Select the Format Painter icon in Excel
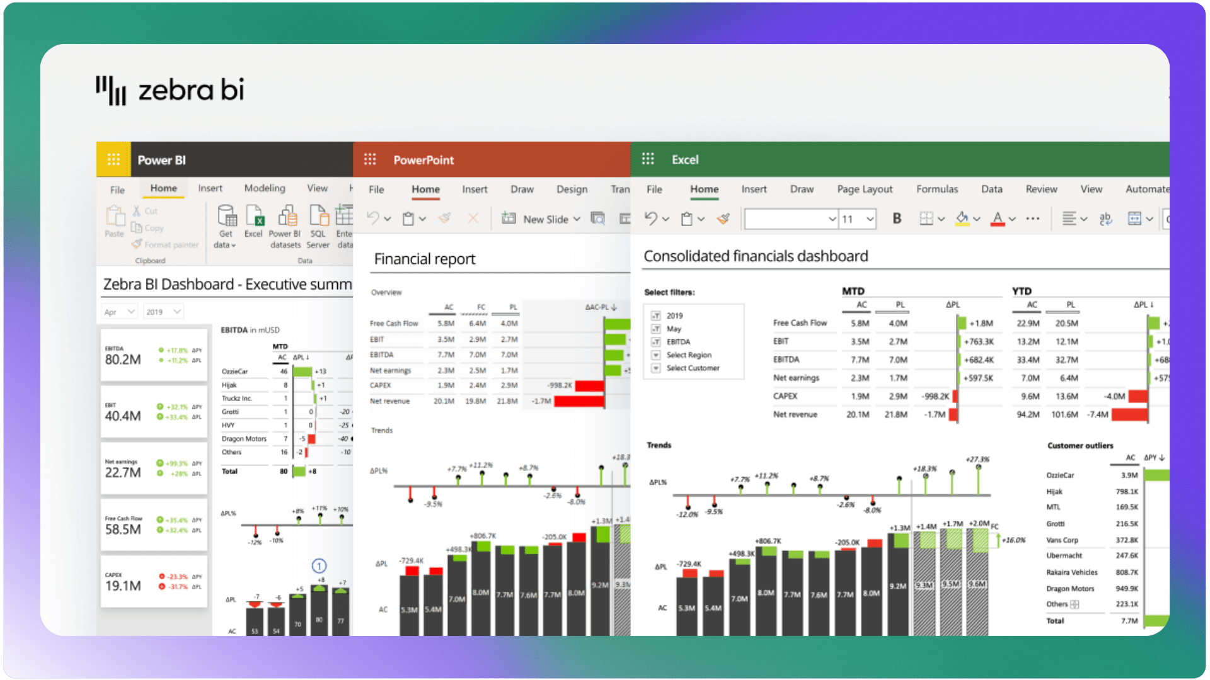Image resolution: width=1210 pixels, height=680 pixels. 722,218
